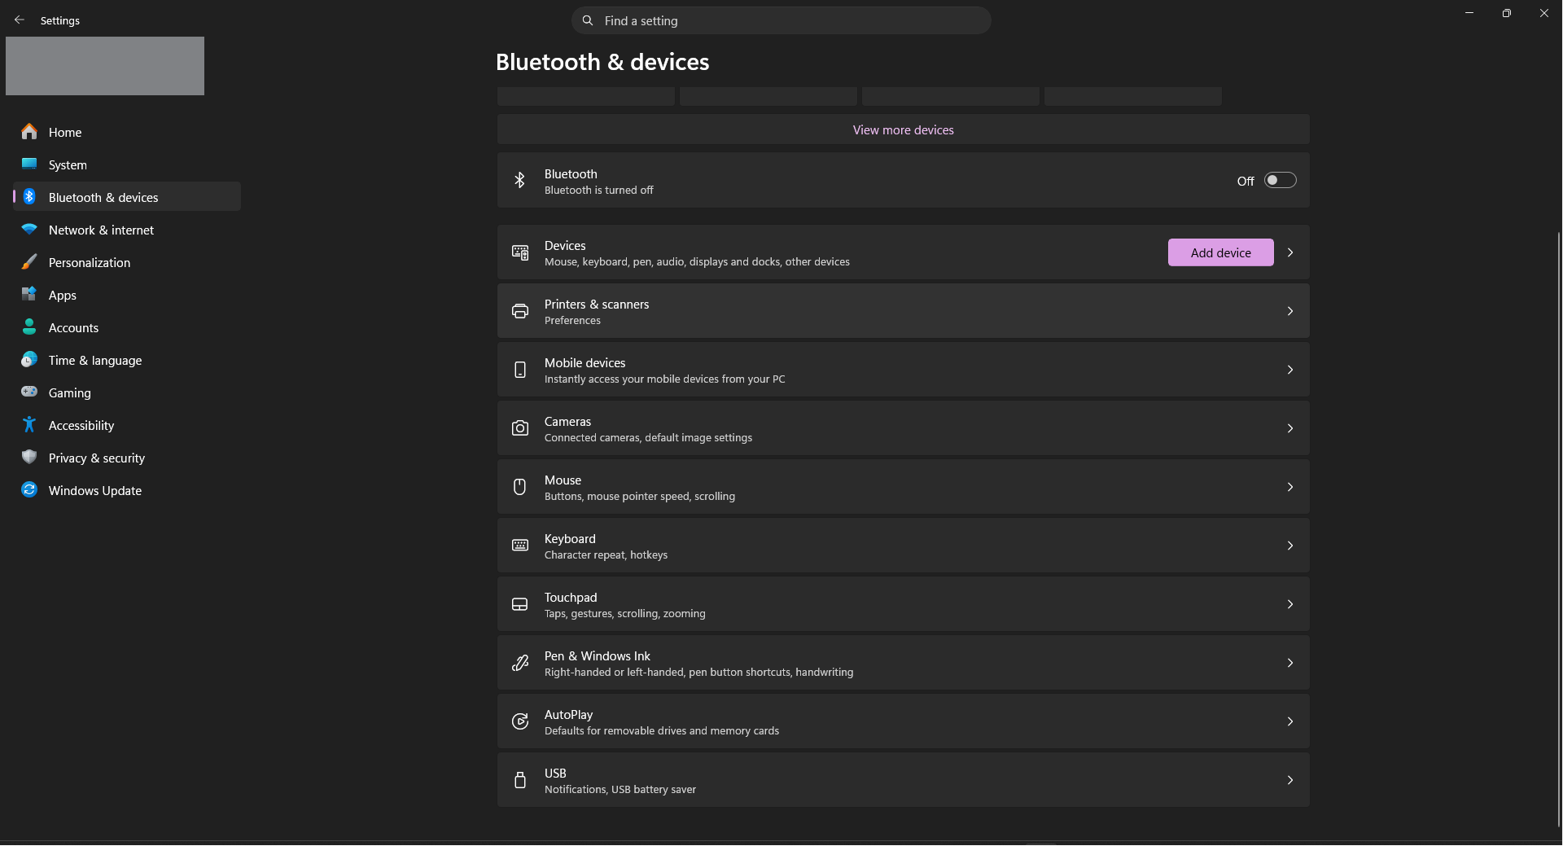Click the View more devices link
The height and width of the screenshot is (846, 1563).
point(903,130)
